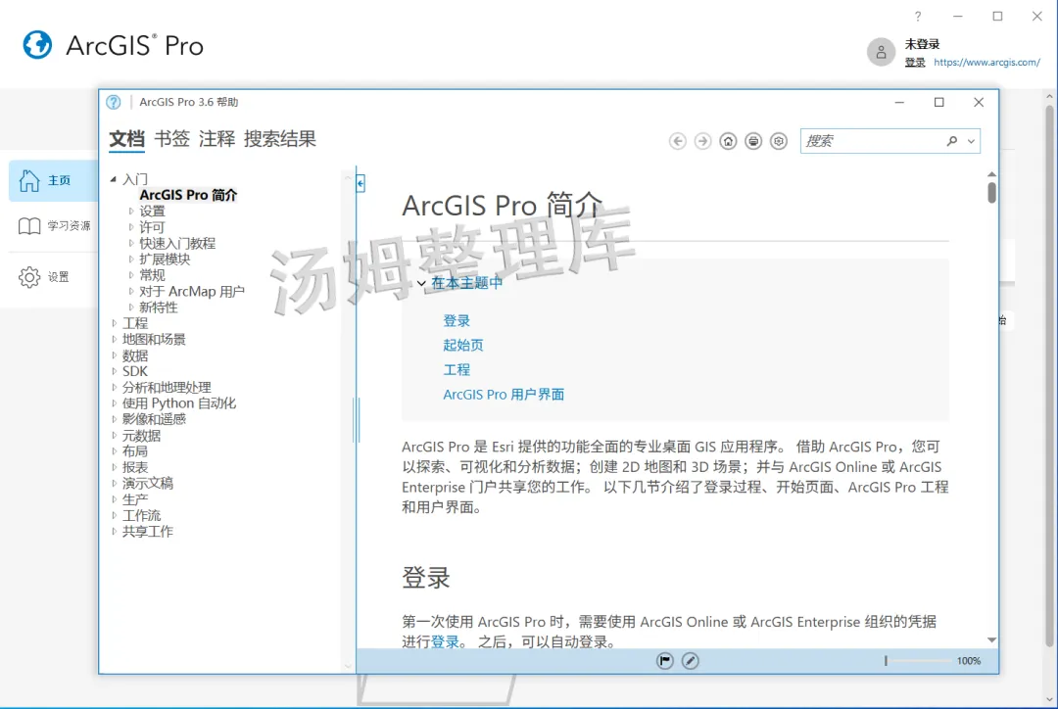This screenshot has width=1058, height=709.
Task: Switch to the 搜索结果 tab
Action: 280,139
